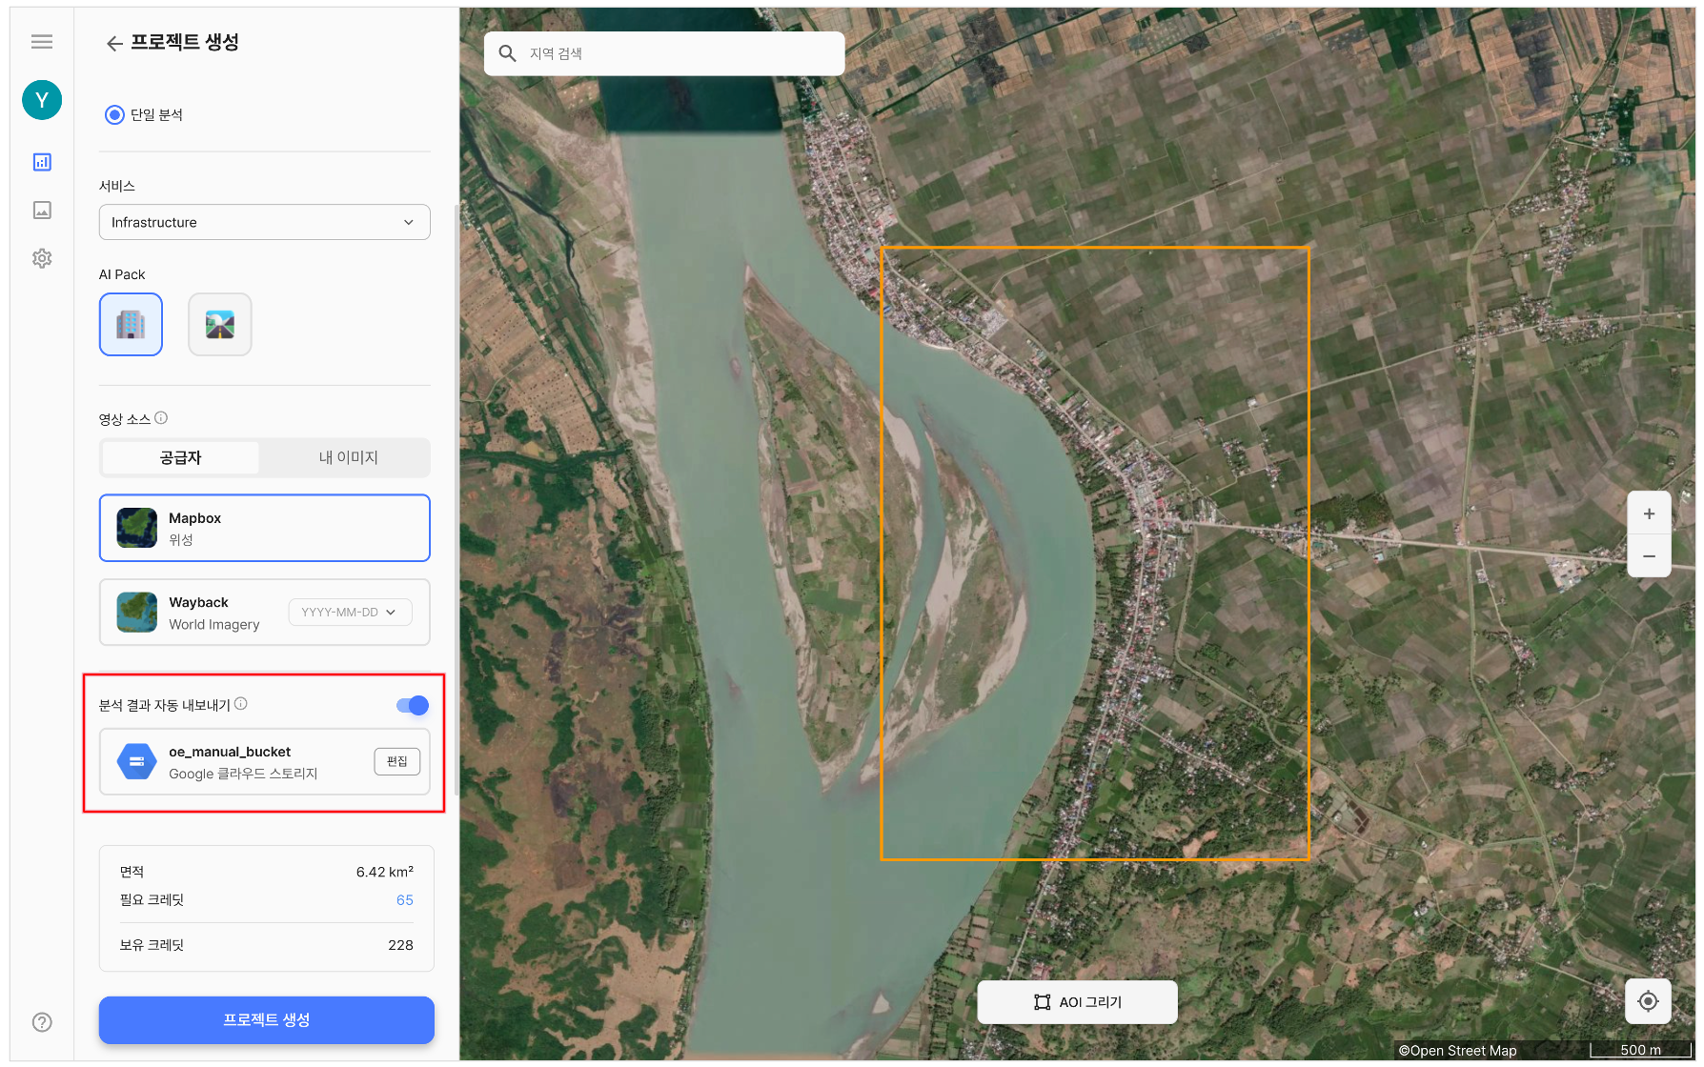The image size is (1704, 1067).
Task: Click the help question mark icon
Action: click(x=42, y=1022)
